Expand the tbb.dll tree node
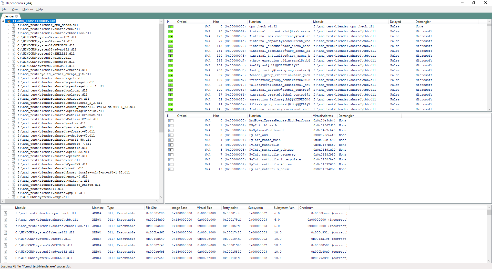Viewport: 492px width, 269px height. click(x=8, y=29)
